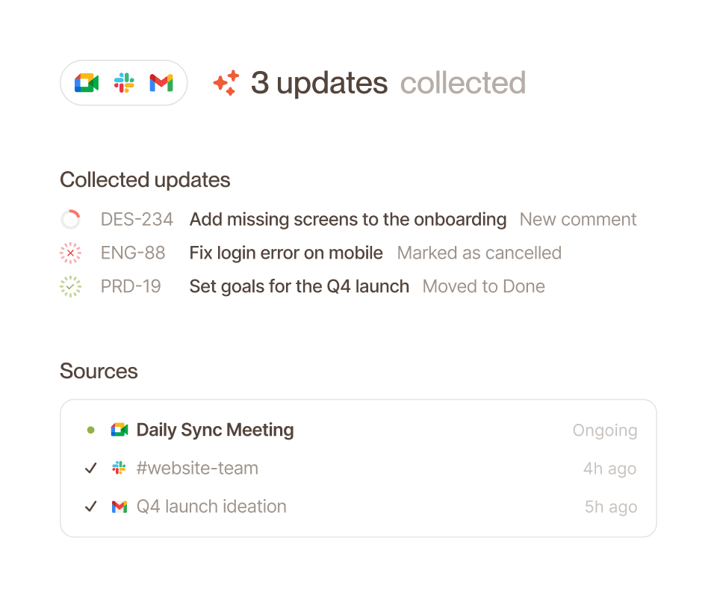Toggle the checkmark next to #website-team

click(x=91, y=468)
